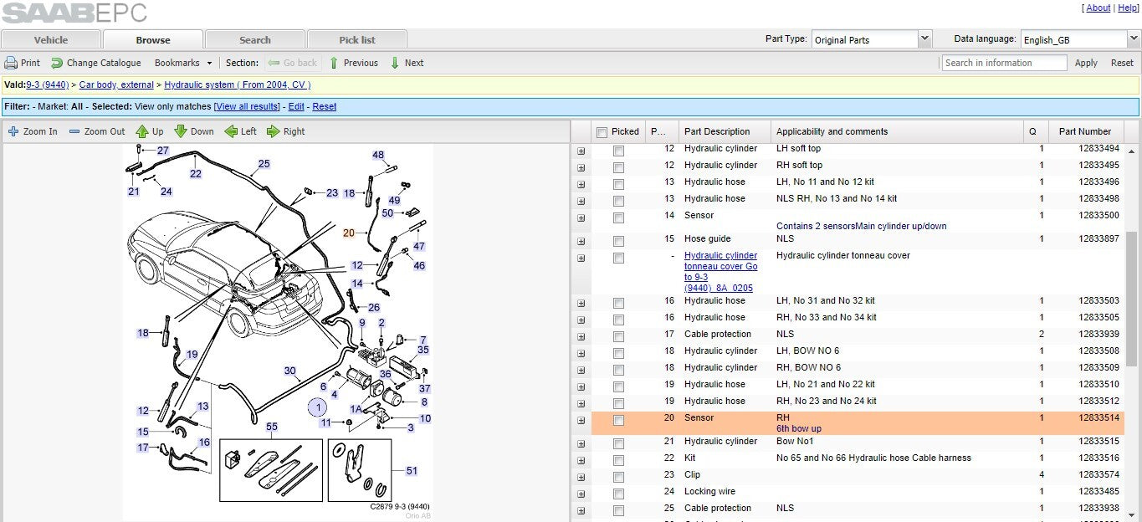The image size is (1142, 522).
Task: Click the Reset button beside Apply
Action: (1122, 63)
